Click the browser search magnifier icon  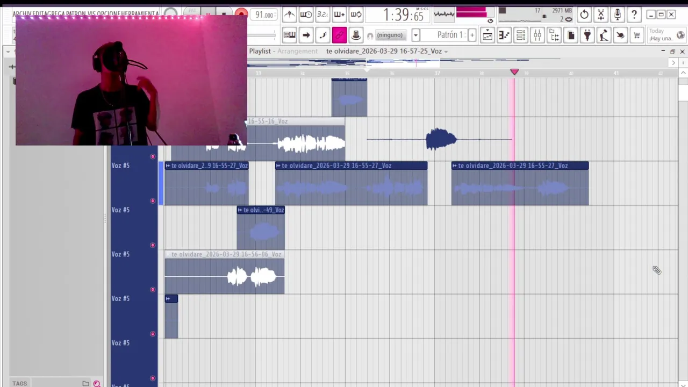point(97,383)
